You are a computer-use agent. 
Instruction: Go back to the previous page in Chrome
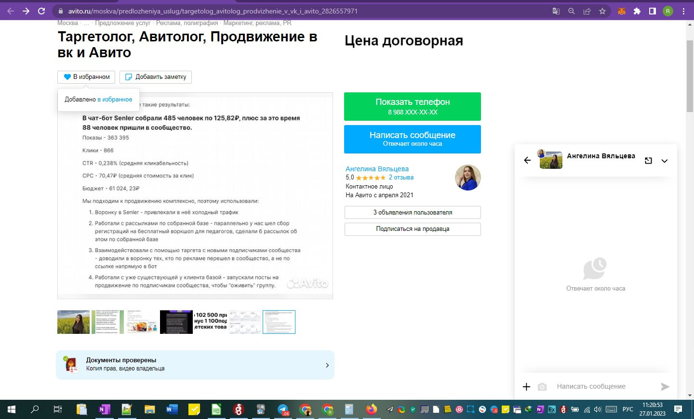coord(11,11)
